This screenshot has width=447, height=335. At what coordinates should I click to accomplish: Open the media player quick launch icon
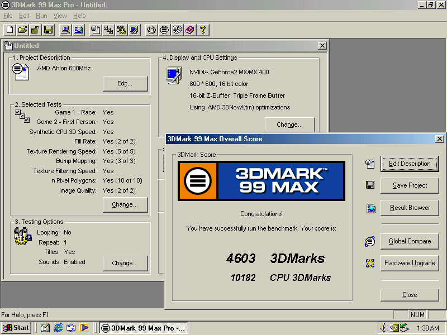[x=84, y=328]
